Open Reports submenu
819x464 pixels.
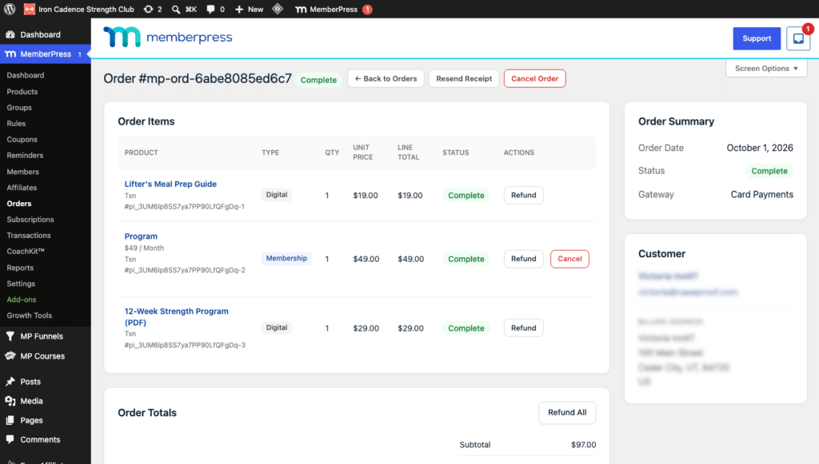click(x=20, y=268)
